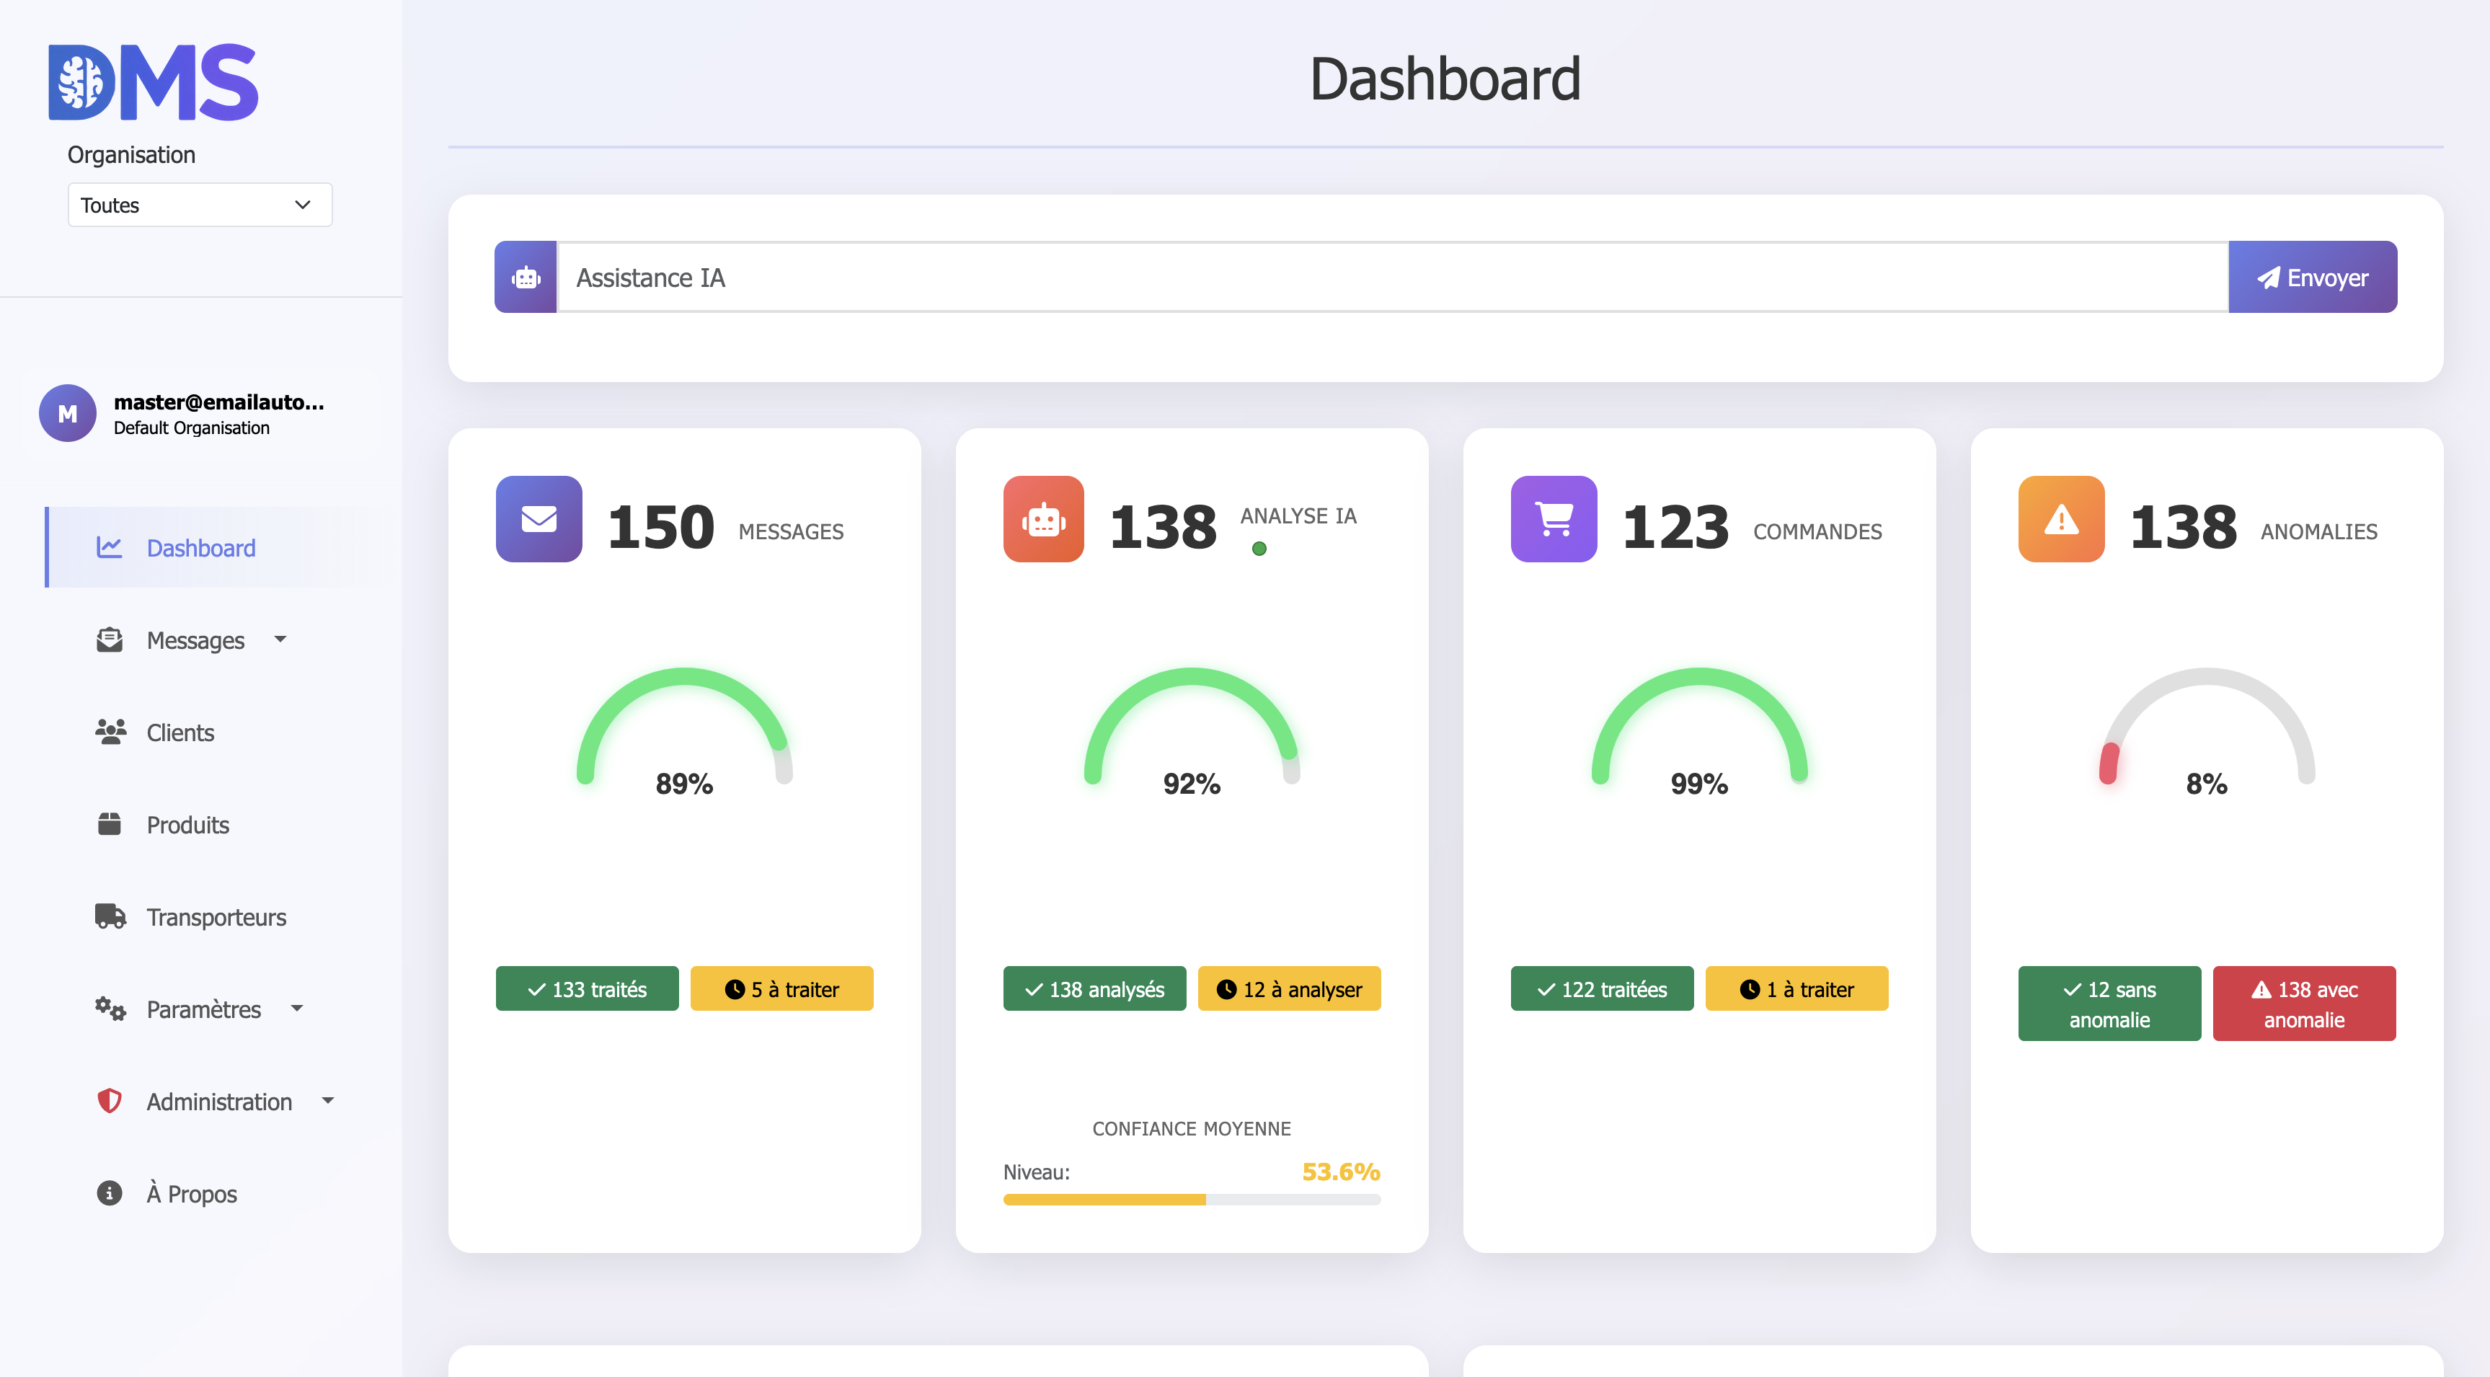Click the user avatar with letter M

coord(68,414)
